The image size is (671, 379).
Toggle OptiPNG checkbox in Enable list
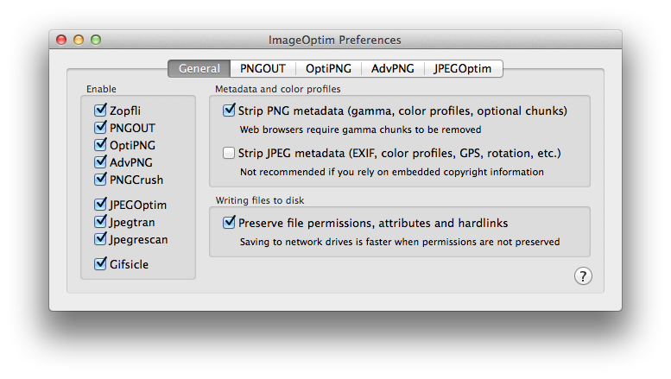(100, 144)
